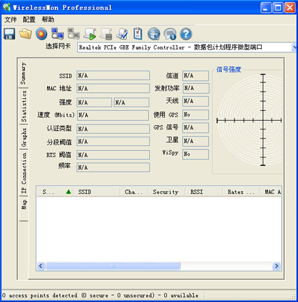Click the horizontal scrollbar right arrow
The image size is (298, 302).
pos(276,266)
